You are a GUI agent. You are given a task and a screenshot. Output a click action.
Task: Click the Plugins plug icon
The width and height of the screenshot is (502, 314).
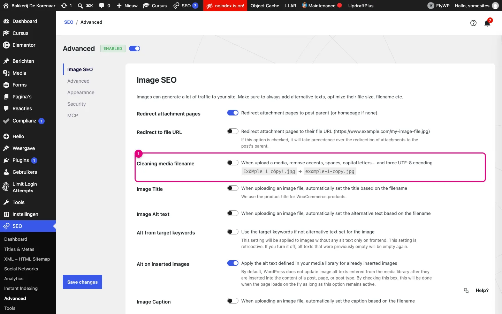(6, 160)
